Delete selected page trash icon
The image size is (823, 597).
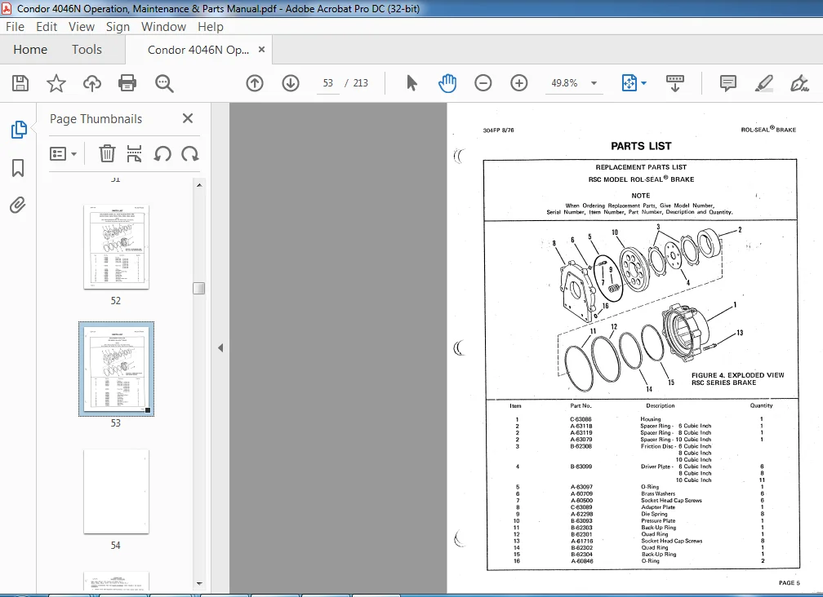pyautogui.click(x=107, y=153)
